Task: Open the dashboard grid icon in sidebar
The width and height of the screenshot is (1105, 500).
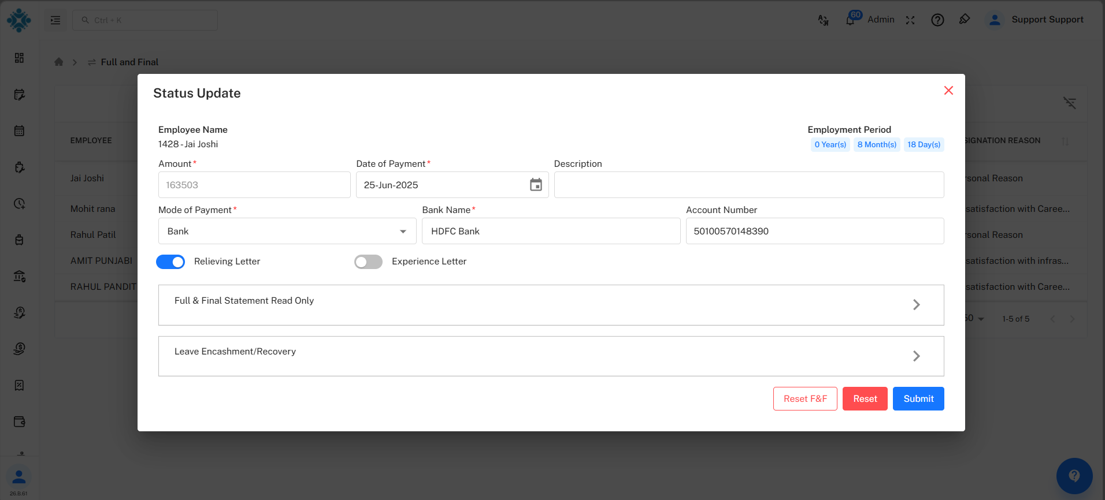Action: pyautogui.click(x=19, y=58)
